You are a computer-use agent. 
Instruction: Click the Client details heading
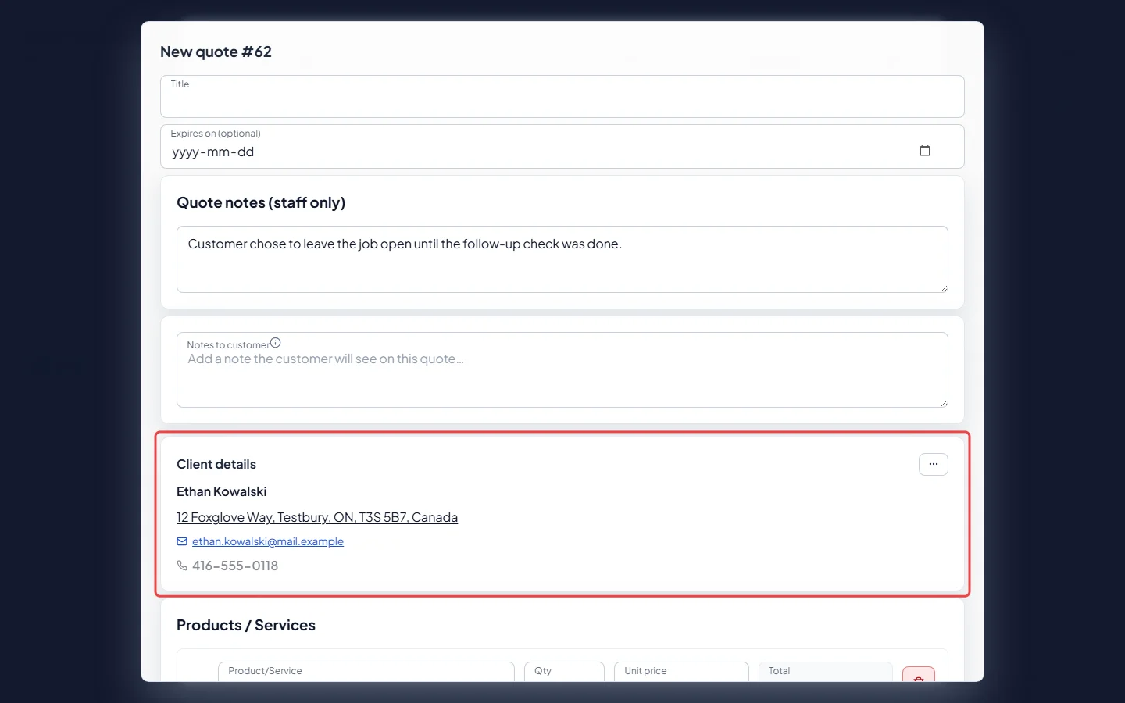(216, 464)
